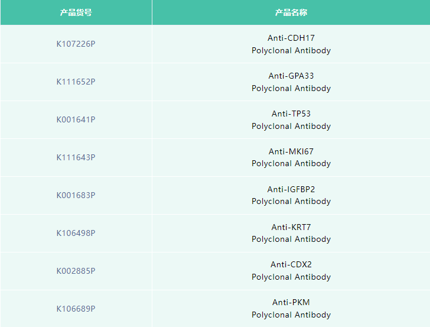Open the K001641P product entry
The image size is (430, 327).
point(76,119)
